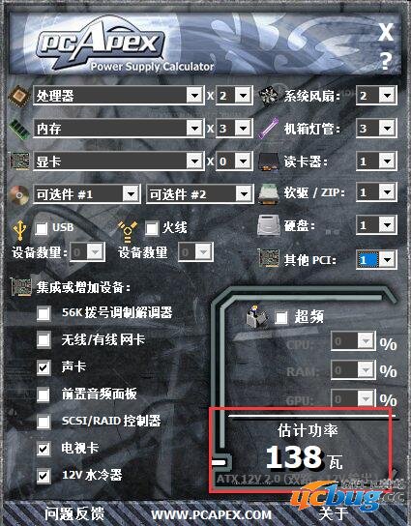Click the processor chip icon
The image size is (411, 526).
19,96
